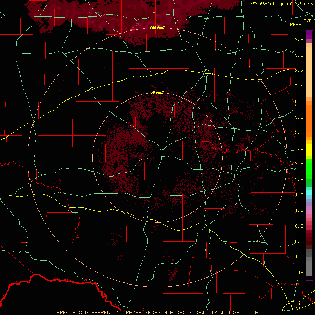
Task: Click the 4.2 scale value
Action: point(299,148)
